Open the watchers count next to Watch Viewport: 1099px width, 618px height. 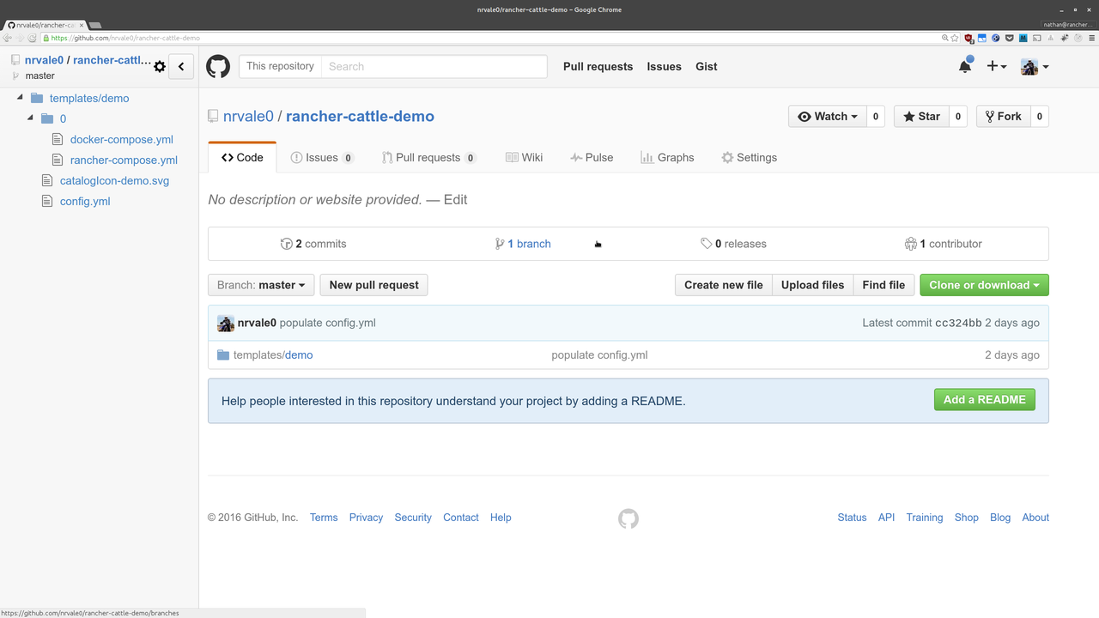point(876,116)
